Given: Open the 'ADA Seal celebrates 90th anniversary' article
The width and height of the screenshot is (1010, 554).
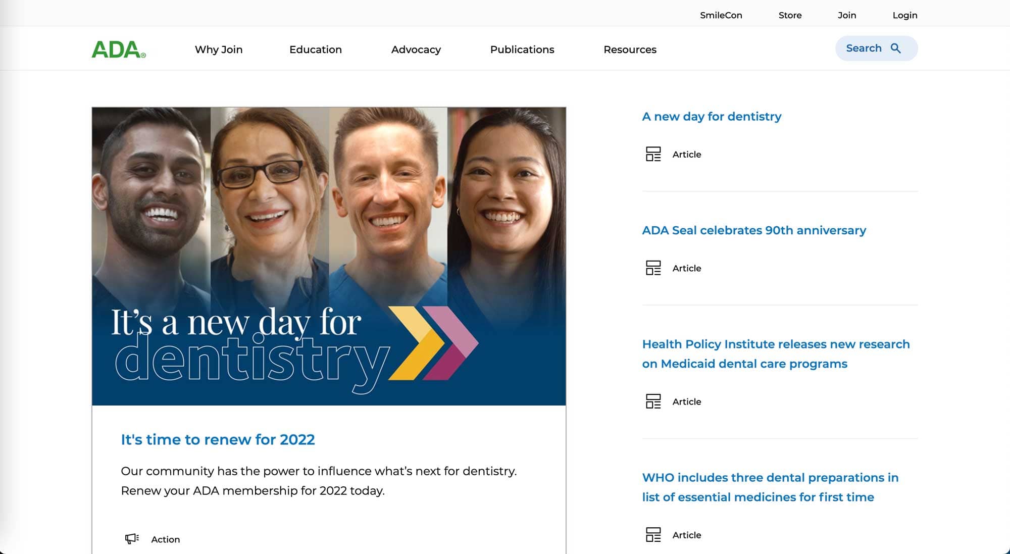Looking at the screenshot, I should [x=754, y=230].
